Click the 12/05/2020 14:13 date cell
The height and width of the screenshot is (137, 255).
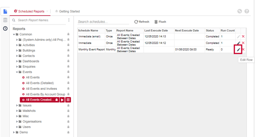pos(159,36)
